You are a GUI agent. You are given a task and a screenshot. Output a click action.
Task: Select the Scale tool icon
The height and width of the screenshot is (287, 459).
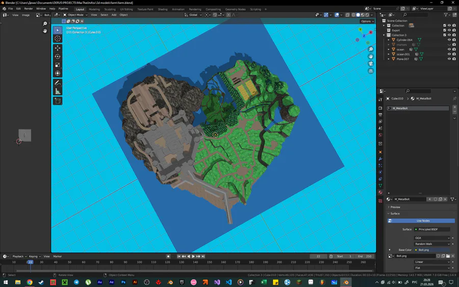pyautogui.click(x=58, y=65)
